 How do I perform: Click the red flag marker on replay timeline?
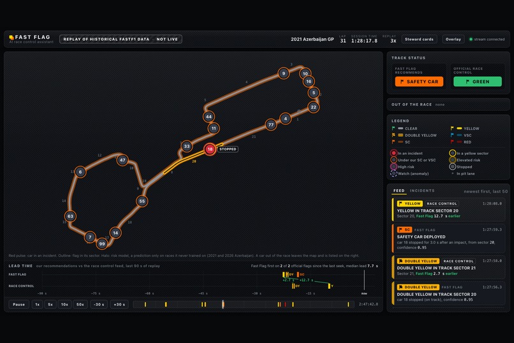(285, 304)
